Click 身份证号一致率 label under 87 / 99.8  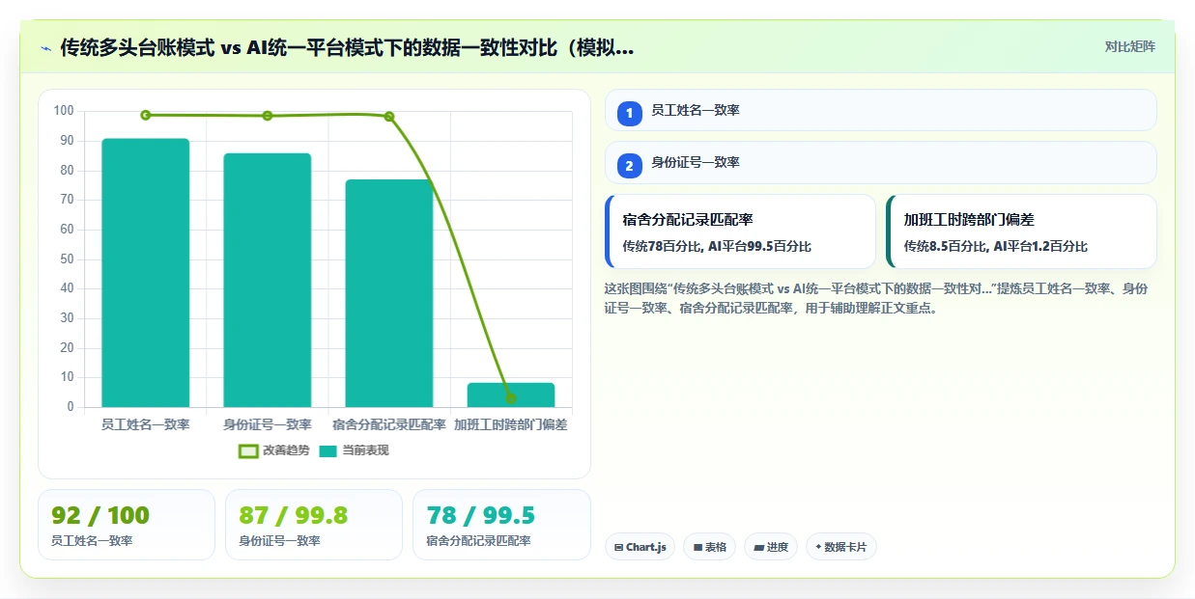pyautogui.click(x=279, y=541)
